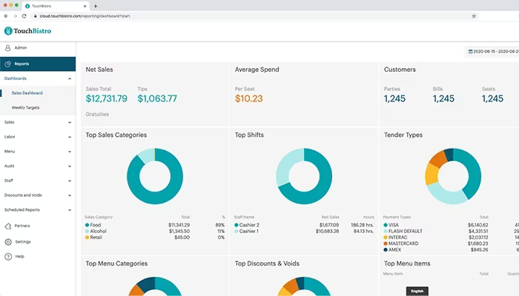Screen dimensions: 519x296
Task: Click the Food total $11,341.29
Action: point(179,225)
